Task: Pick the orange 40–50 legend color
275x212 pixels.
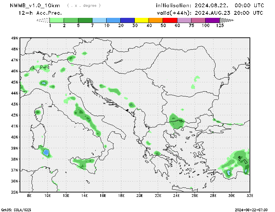Action: pos(156,21)
